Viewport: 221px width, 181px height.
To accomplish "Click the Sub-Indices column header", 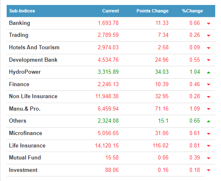I will point(22,11).
